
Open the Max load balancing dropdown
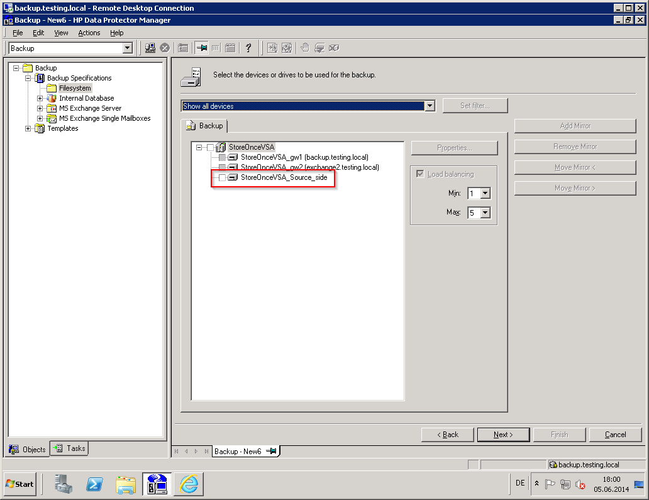coord(485,213)
